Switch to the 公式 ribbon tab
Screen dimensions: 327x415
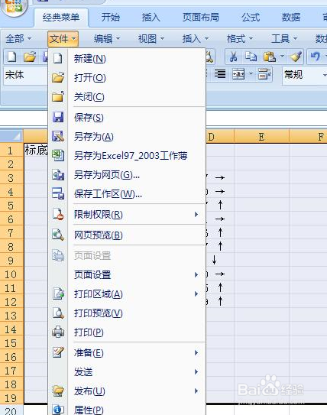(x=251, y=18)
